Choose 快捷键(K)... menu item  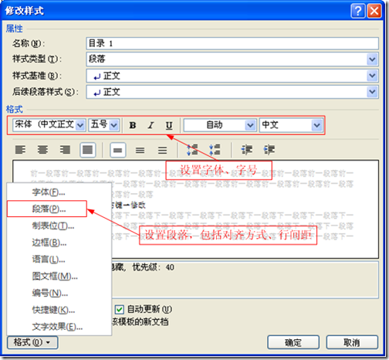(59, 310)
